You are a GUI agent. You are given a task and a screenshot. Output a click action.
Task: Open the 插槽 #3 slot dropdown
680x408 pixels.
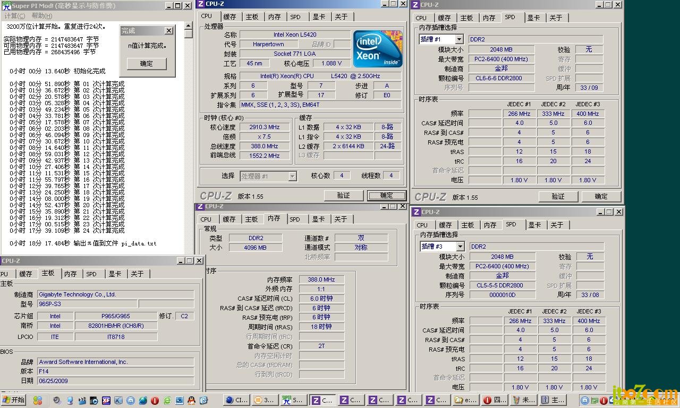(460, 246)
